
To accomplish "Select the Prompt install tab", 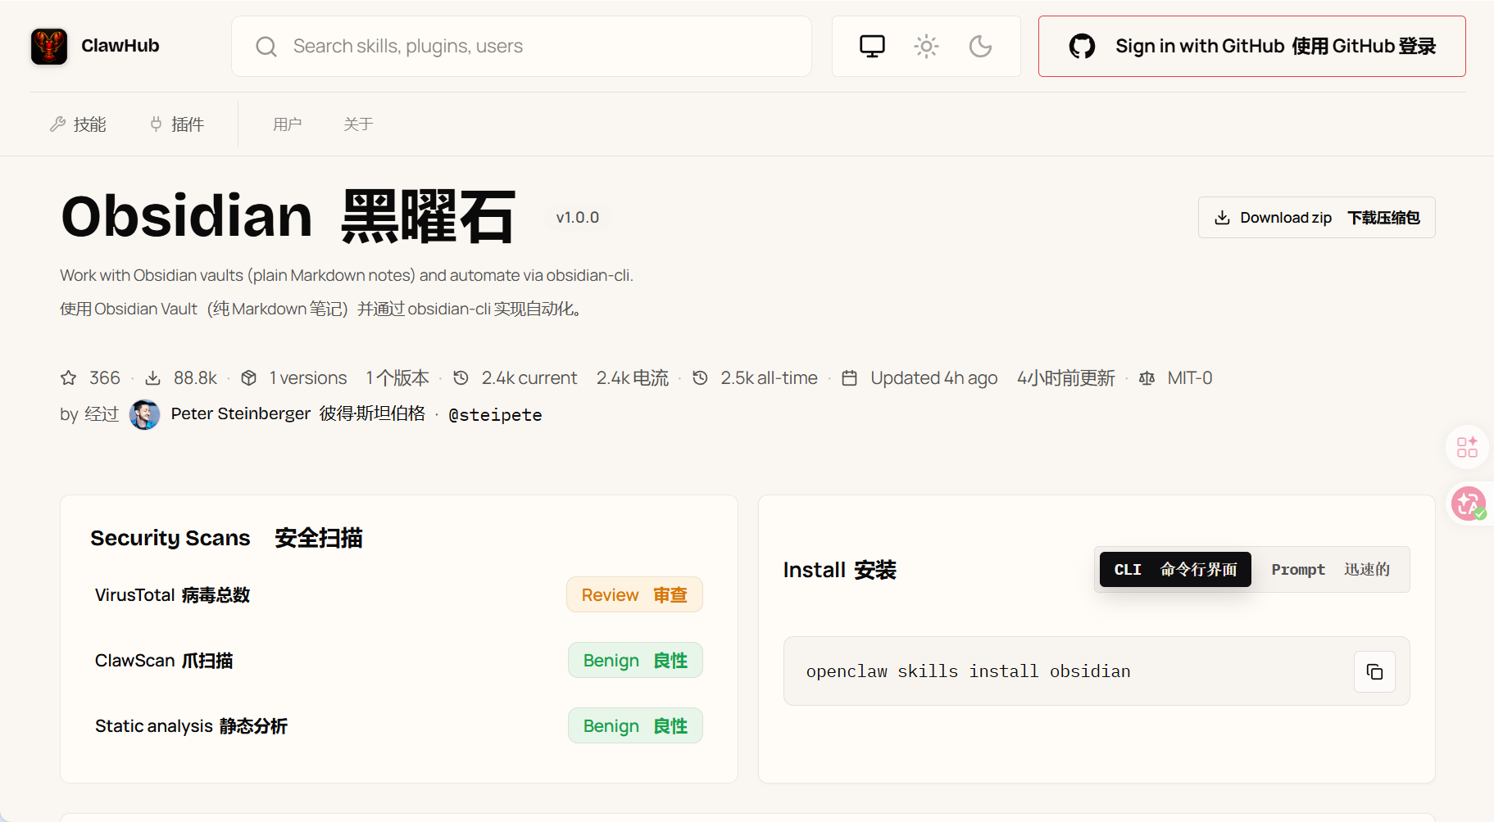I will point(1330,570).
